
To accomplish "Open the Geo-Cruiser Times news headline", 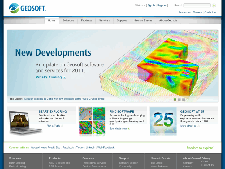I will (x=64, y=99).
